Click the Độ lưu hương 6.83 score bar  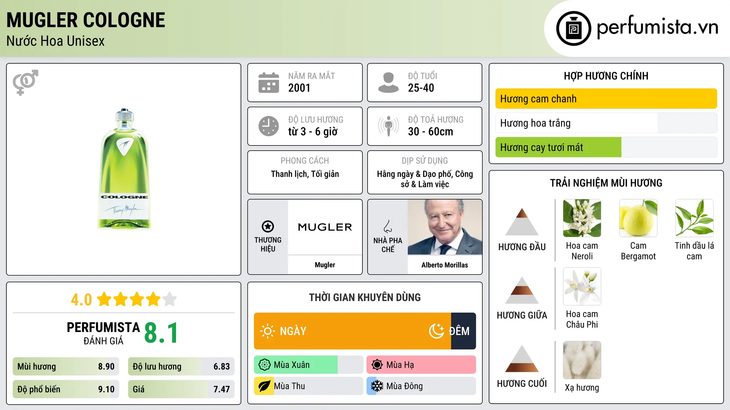coord(181,367)
